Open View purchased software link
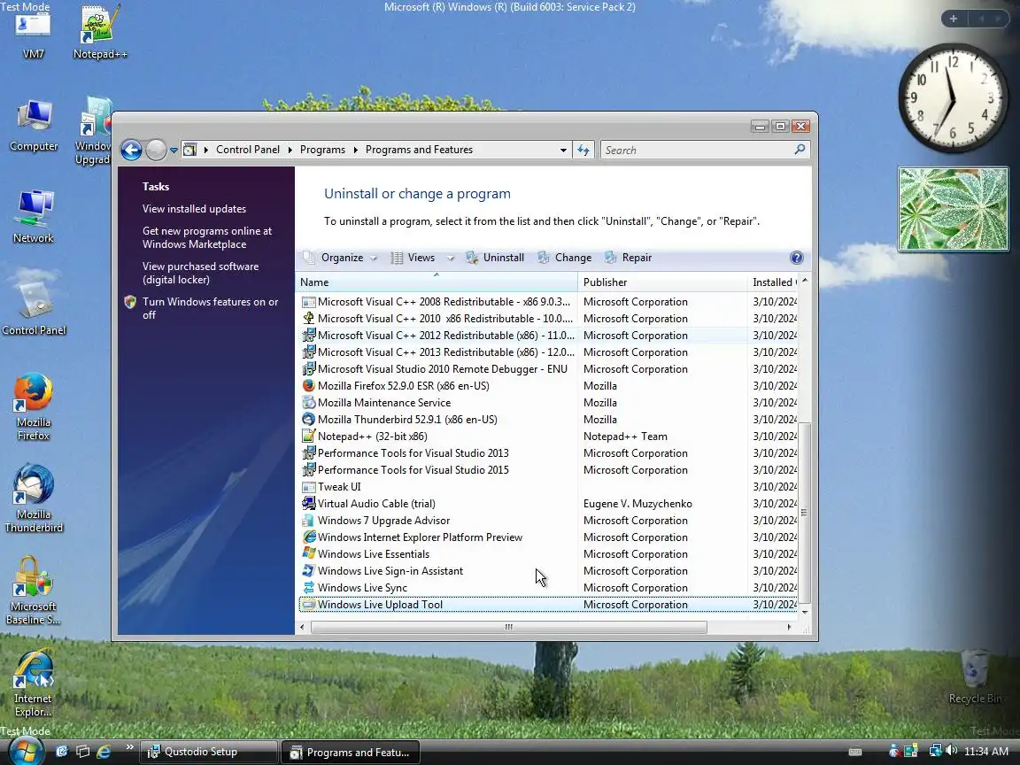 click(x=200, y=273)
